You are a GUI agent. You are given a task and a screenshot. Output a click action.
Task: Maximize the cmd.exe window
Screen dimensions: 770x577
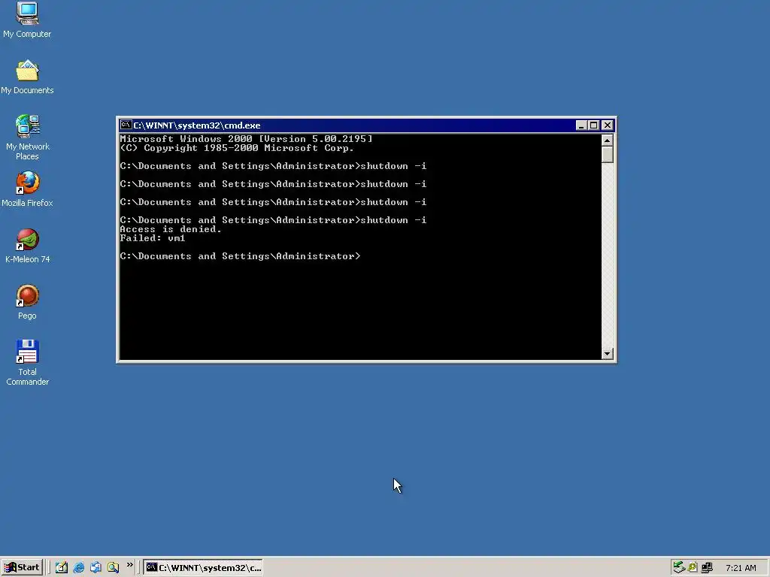point(593,125)
